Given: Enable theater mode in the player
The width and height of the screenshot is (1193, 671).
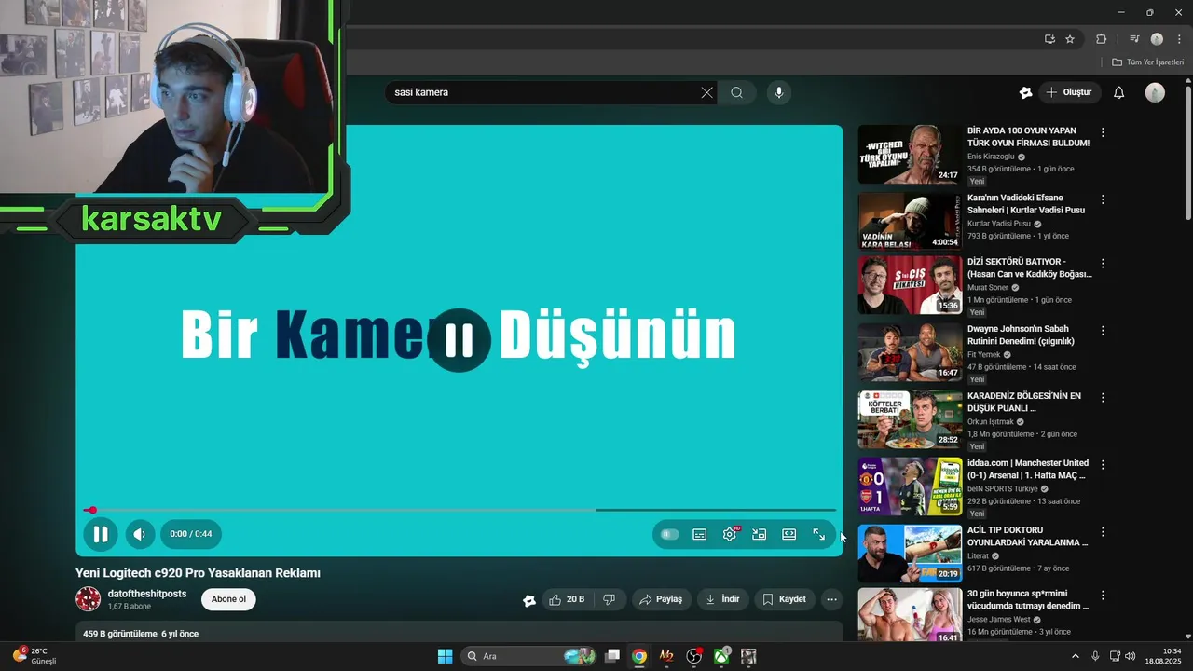Looking at the screenshot, I should tap(789, 534).
